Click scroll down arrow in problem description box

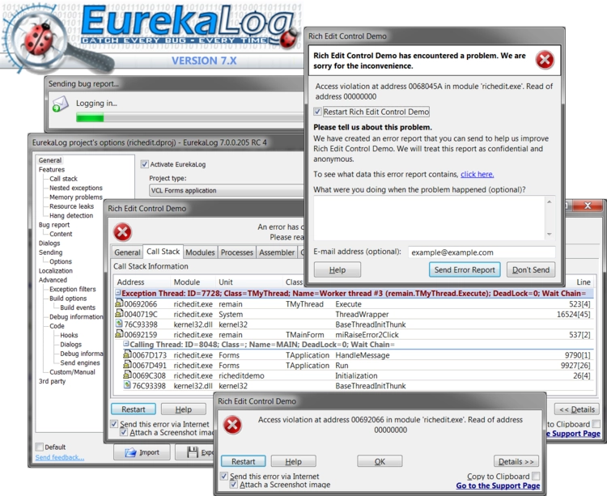pos(549,235)
